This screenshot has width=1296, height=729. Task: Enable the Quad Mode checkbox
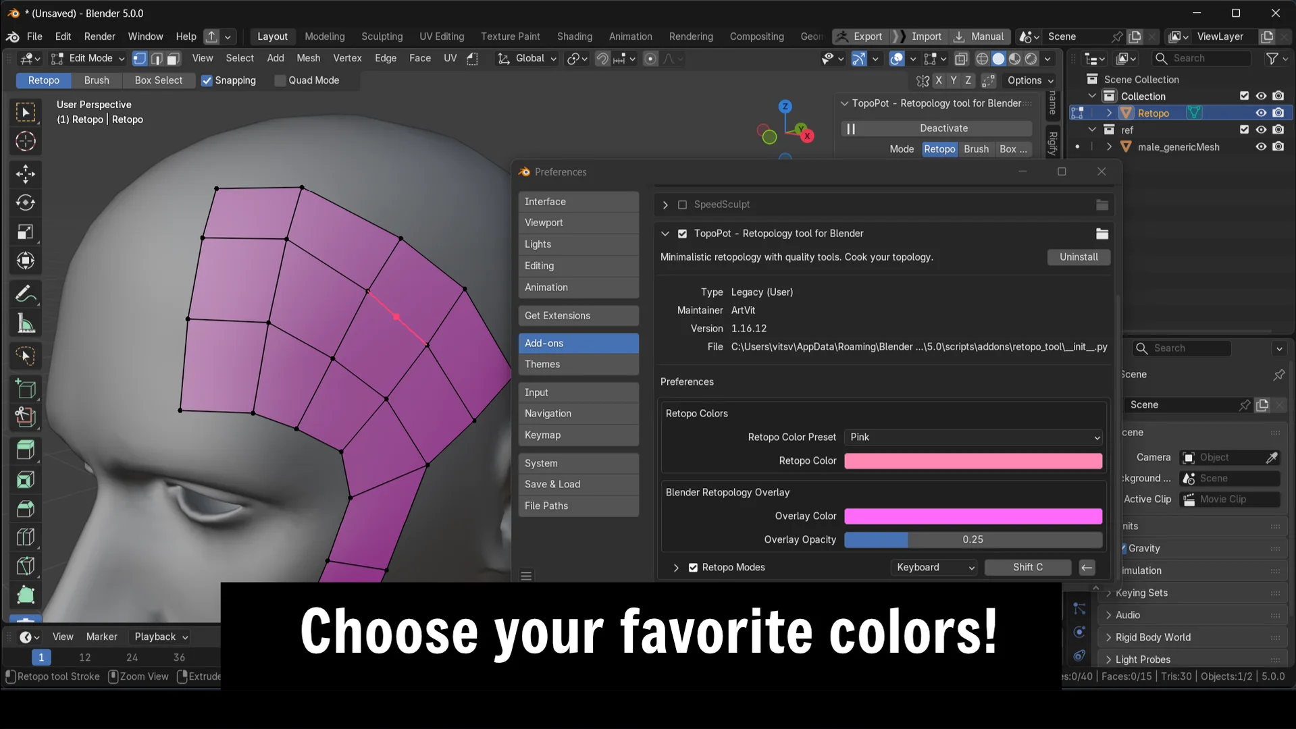click(280, 80)
